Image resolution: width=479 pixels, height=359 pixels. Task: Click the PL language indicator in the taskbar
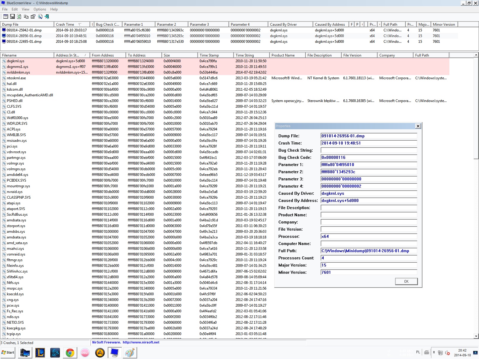point(418,352)
